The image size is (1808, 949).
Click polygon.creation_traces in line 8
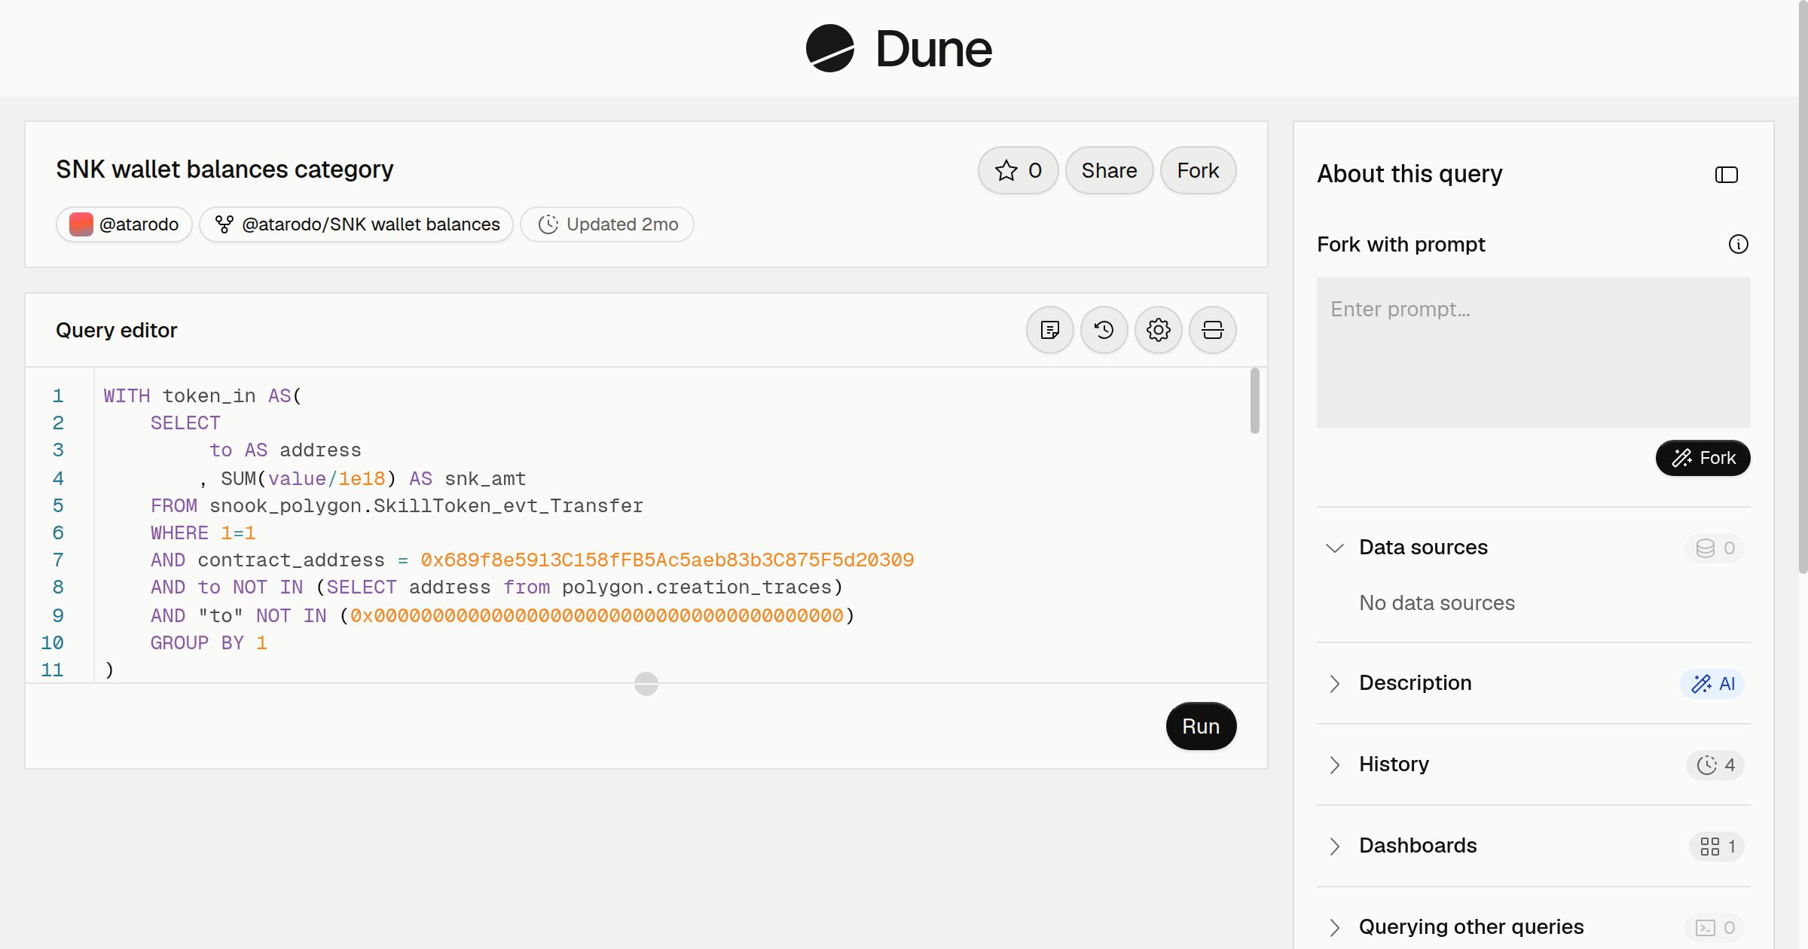697,587
